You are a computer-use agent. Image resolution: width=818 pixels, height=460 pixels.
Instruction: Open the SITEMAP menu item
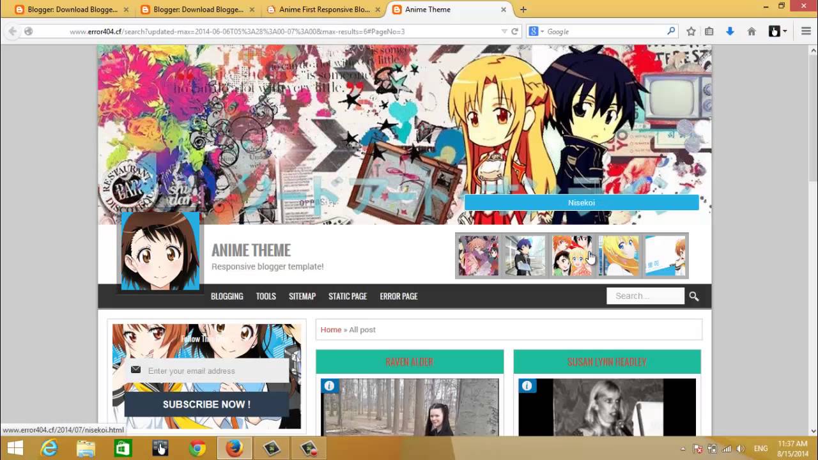pos(302,296)
